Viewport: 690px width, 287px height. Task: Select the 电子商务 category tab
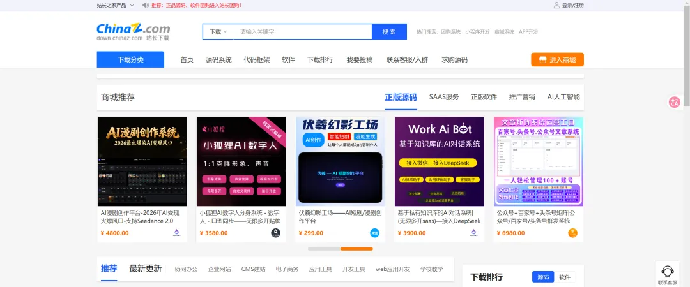point(287,269)
